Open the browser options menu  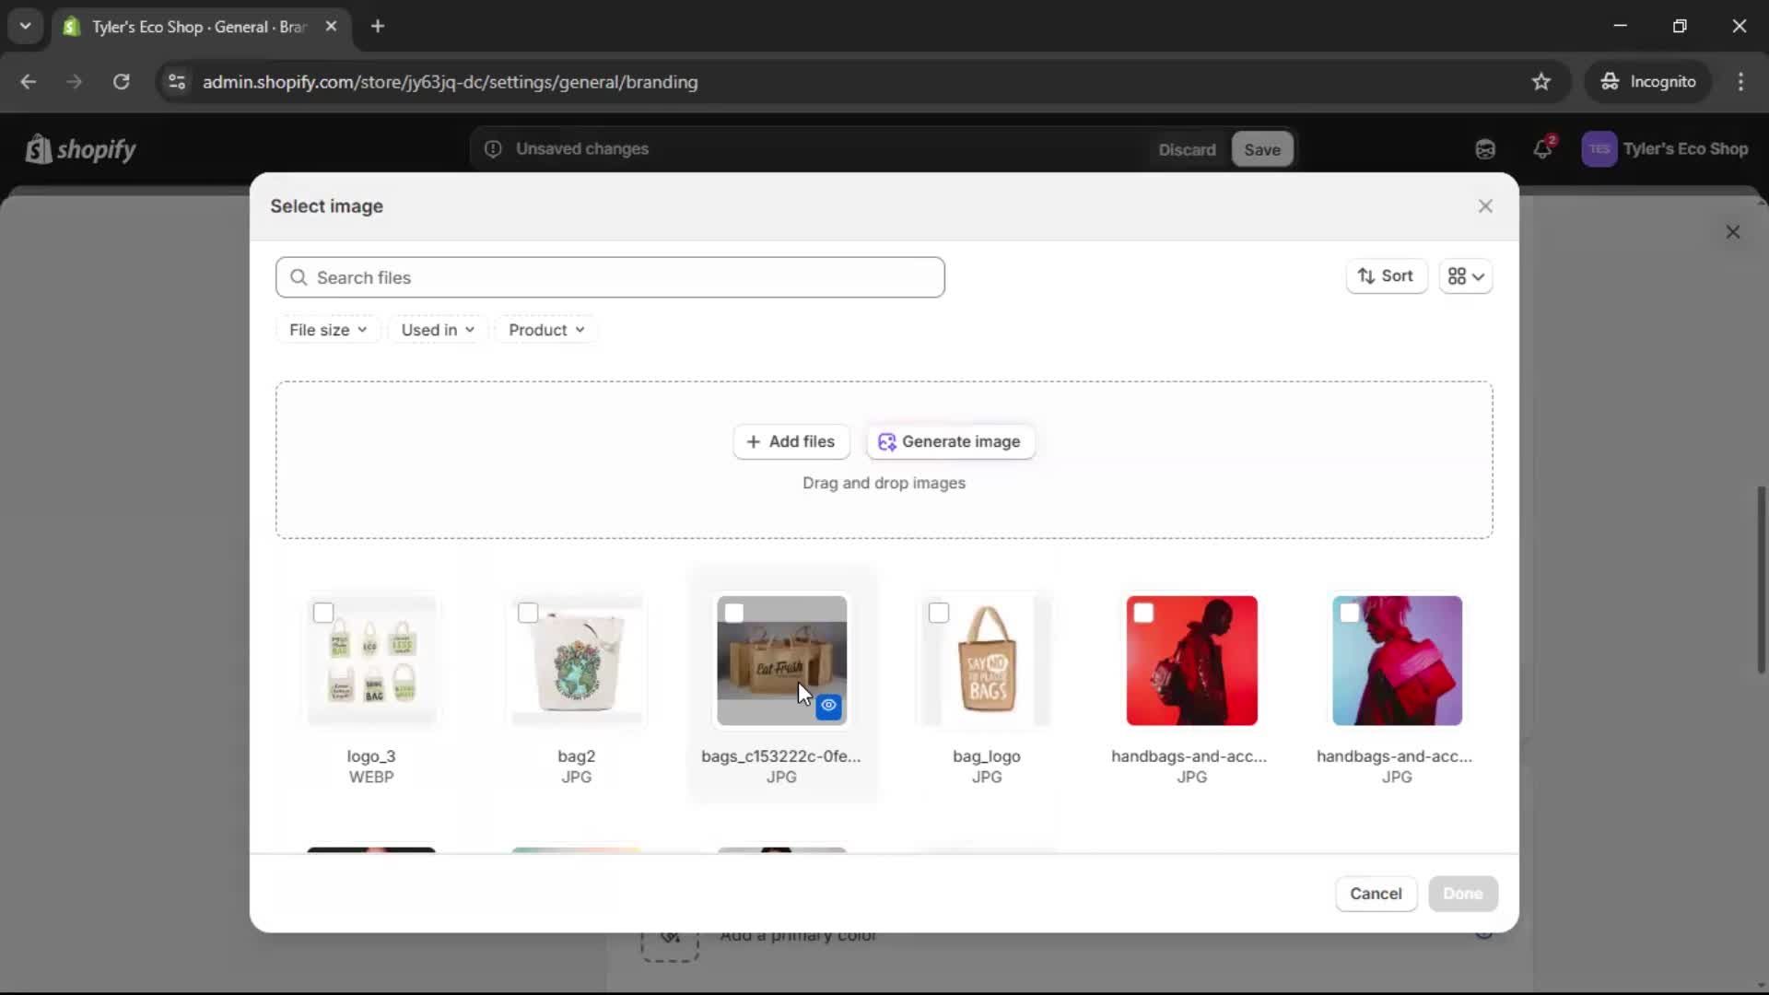pyautogui.click(x=1741, y=81)
